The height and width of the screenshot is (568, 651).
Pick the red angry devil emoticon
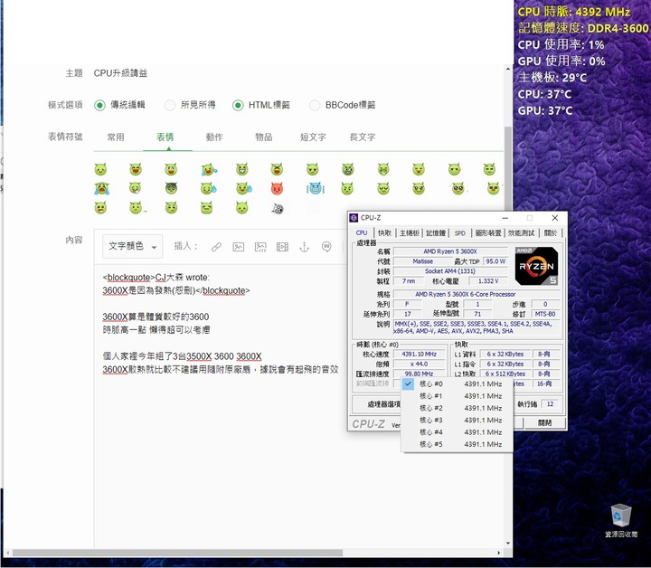click(277, 188)
